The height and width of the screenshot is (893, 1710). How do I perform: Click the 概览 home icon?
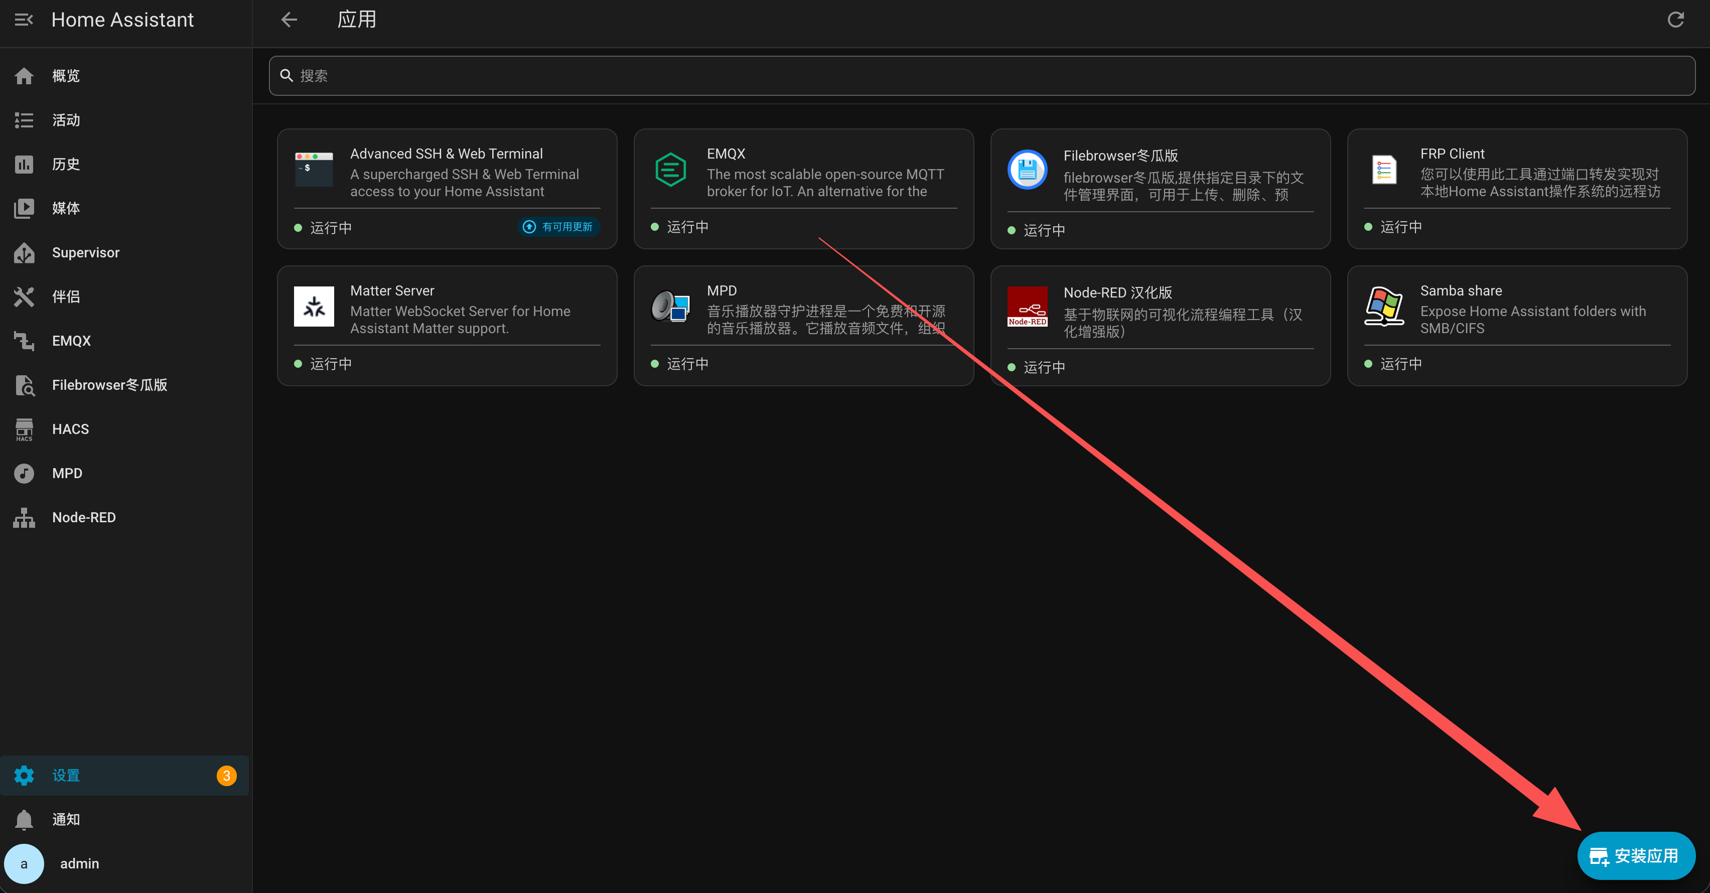pyautogui.click(x=24, y=76)
